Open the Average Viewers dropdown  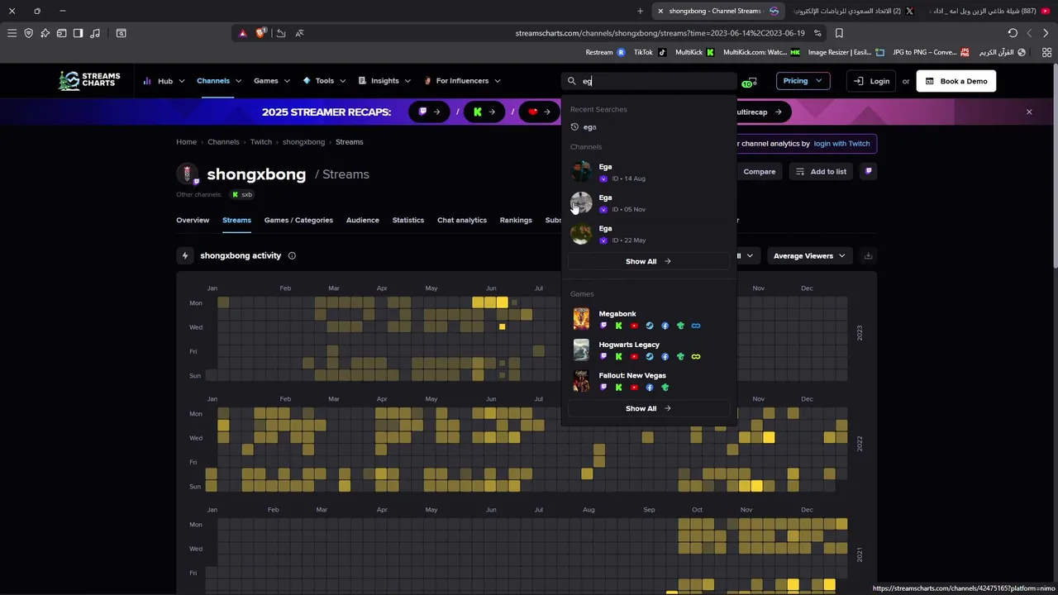[810, 255]
